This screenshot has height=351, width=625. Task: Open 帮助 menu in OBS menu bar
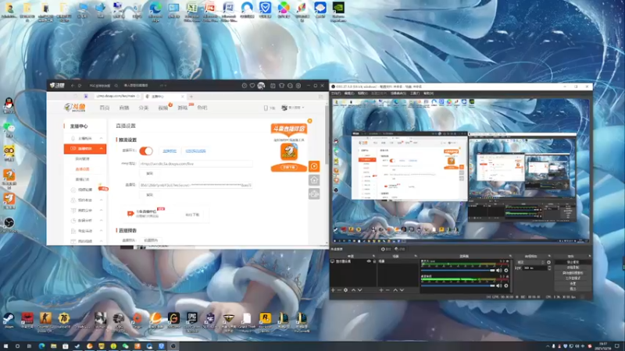click(x=428, y=94)
